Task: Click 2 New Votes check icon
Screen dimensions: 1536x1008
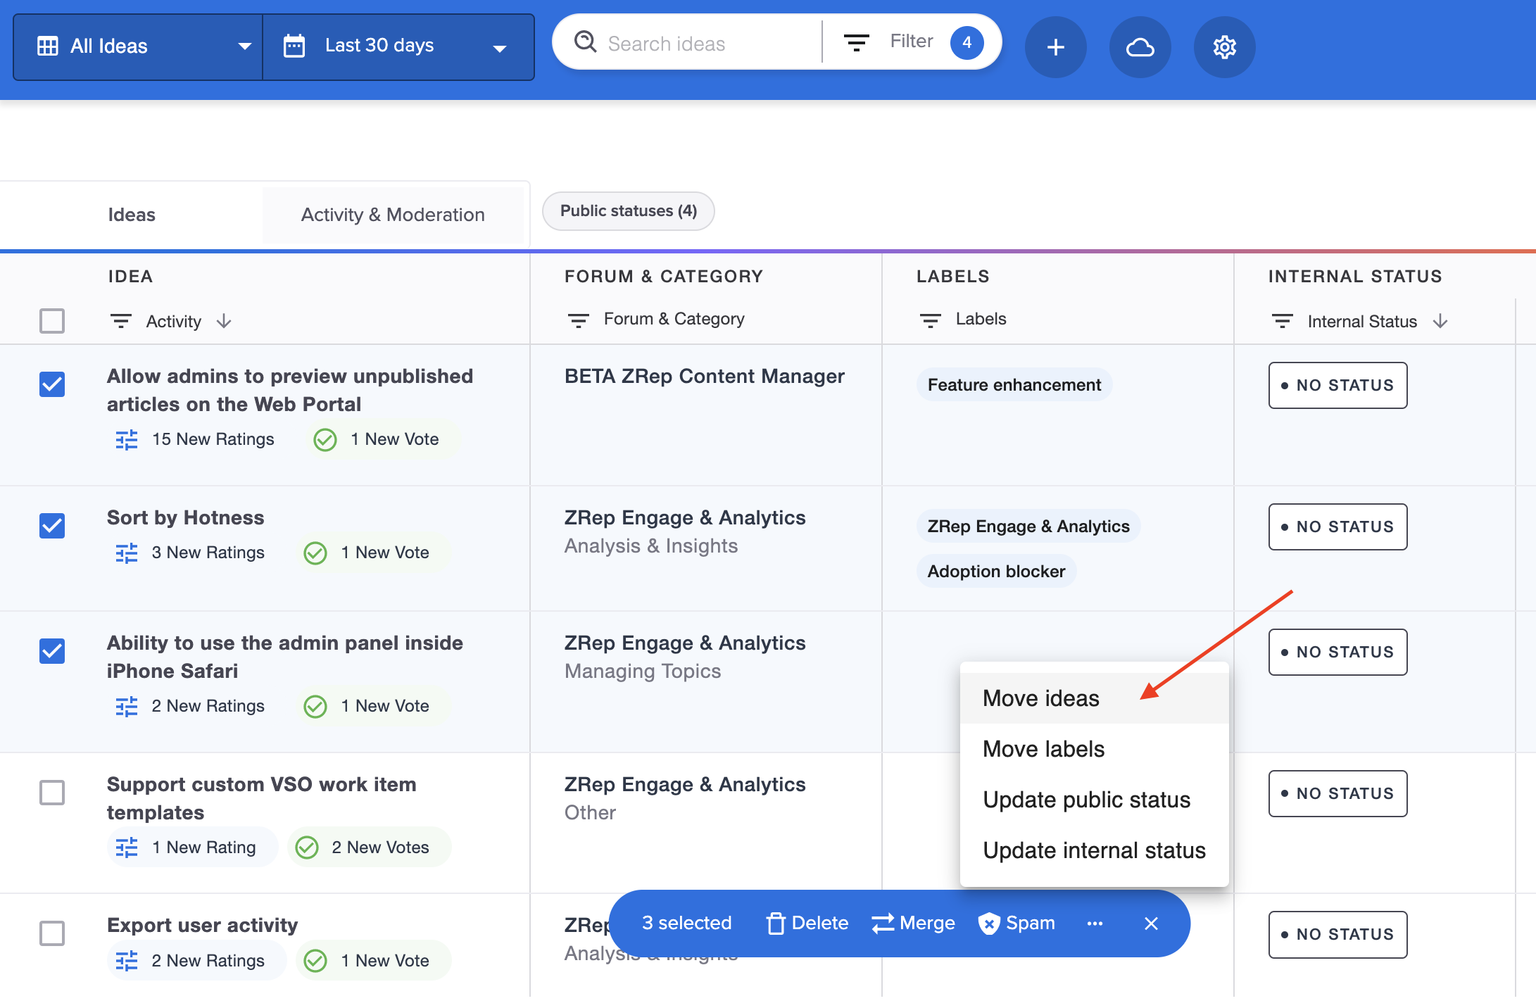Action: [307, 848]
